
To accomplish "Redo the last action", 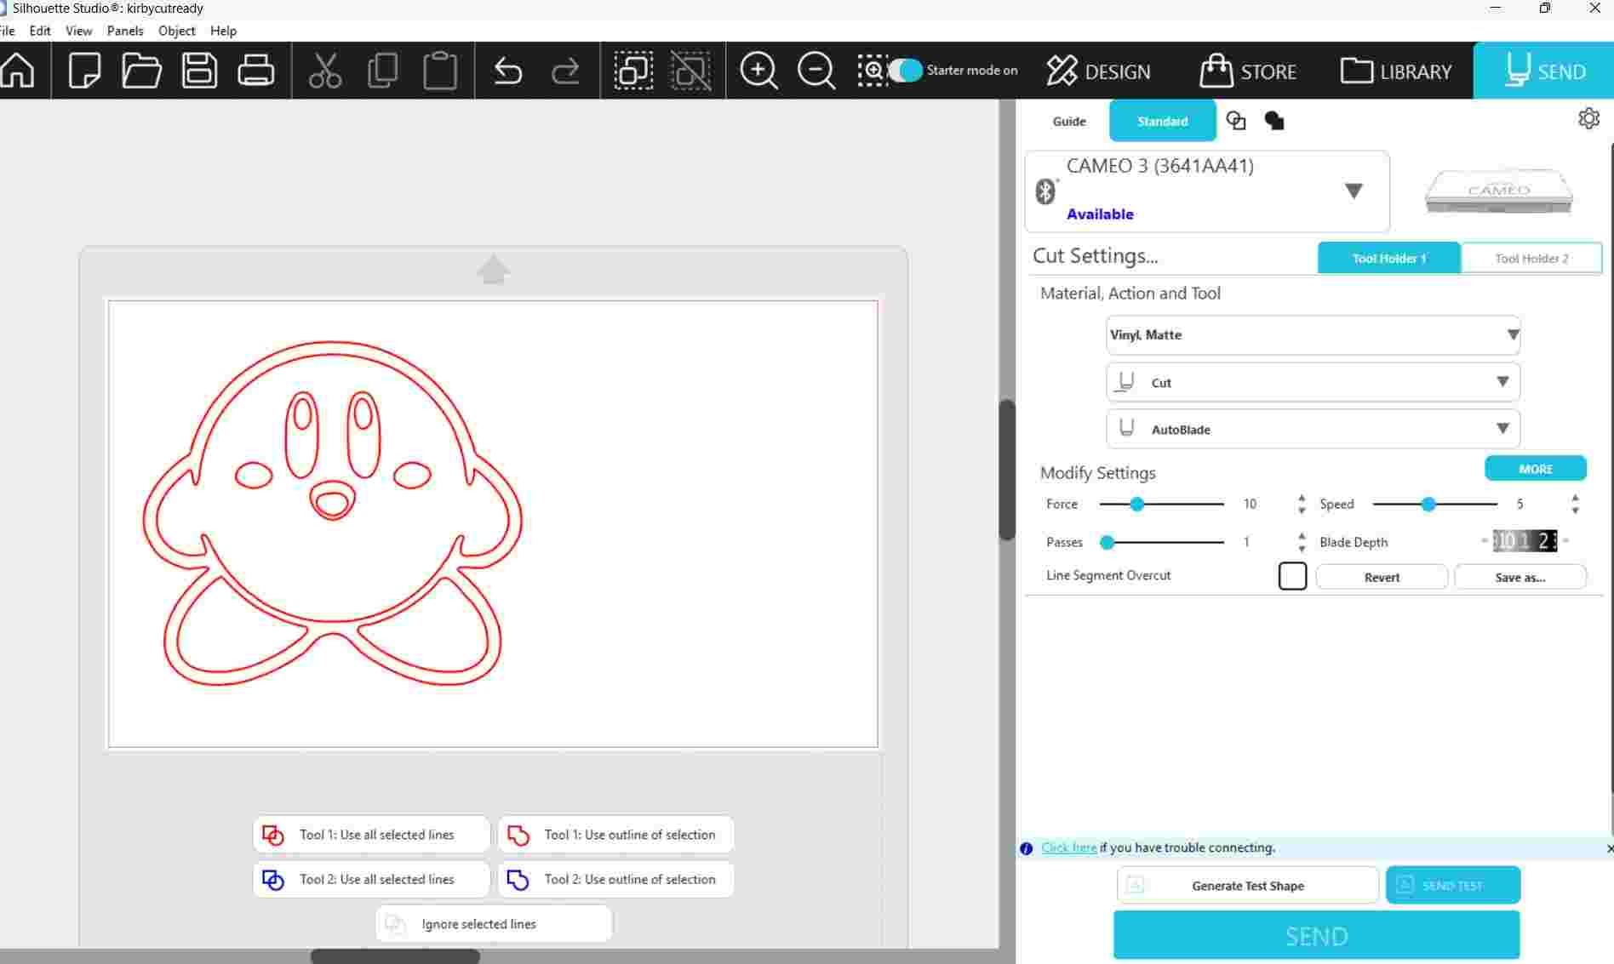I will (565, 70).
